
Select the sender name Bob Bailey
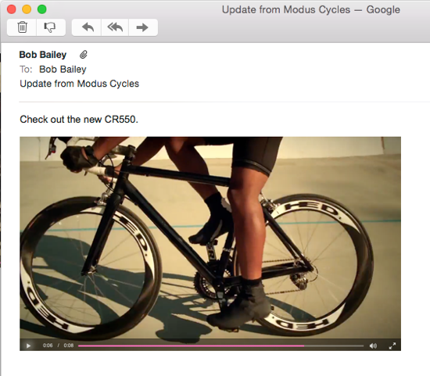[43, 55]
